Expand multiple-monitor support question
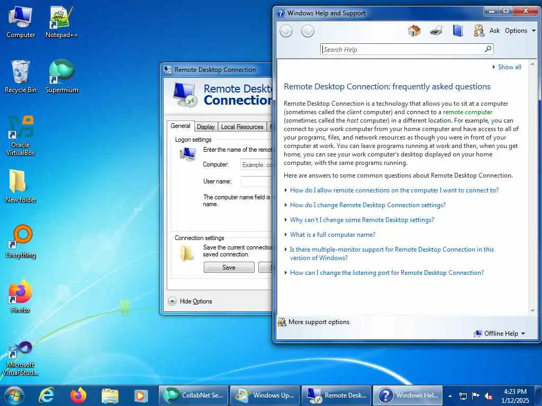This screenshot has height=406, width=542. point(392,253)
